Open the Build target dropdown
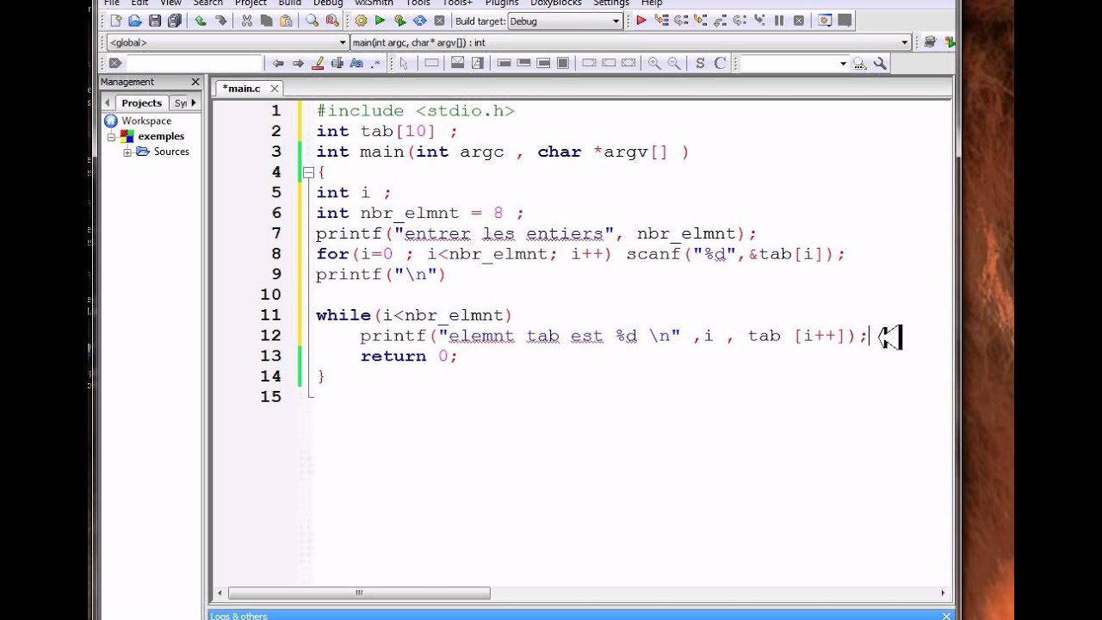1102x620 pixels. 616,21
